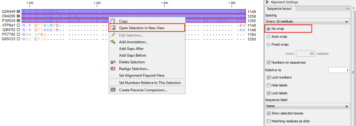The height and width of the screenshot is (126, 356).
Task: Click the Add Annotation arrow icon
Action: click(113, 42)
